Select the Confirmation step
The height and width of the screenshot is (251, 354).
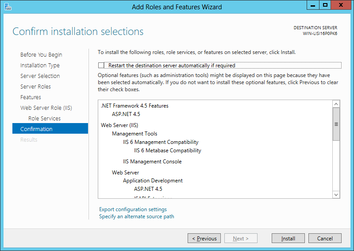[50, 128]
